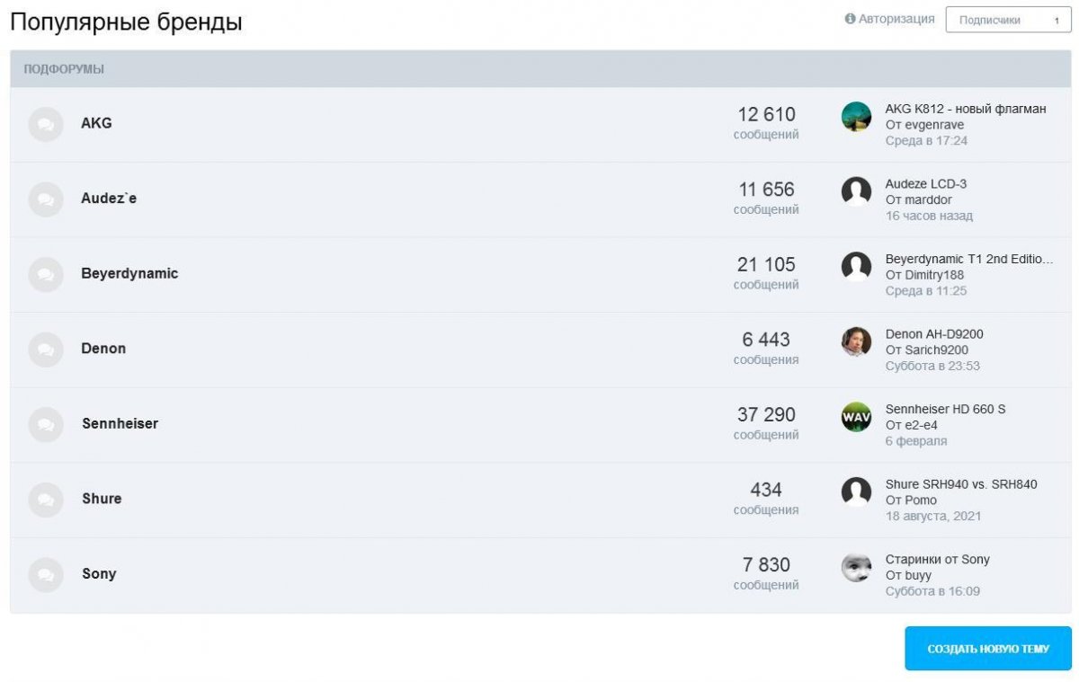Open evgenrave's avatar in the AKG row

click(856, 117)
